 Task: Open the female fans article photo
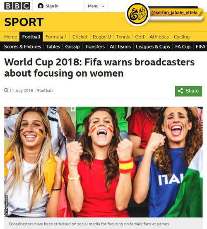tap(103, 162)
